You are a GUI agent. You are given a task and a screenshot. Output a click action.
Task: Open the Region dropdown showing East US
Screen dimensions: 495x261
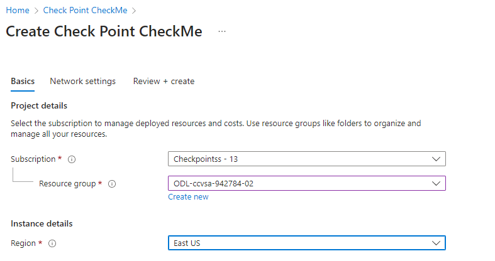pyautogui.click(x=306, y=243)
